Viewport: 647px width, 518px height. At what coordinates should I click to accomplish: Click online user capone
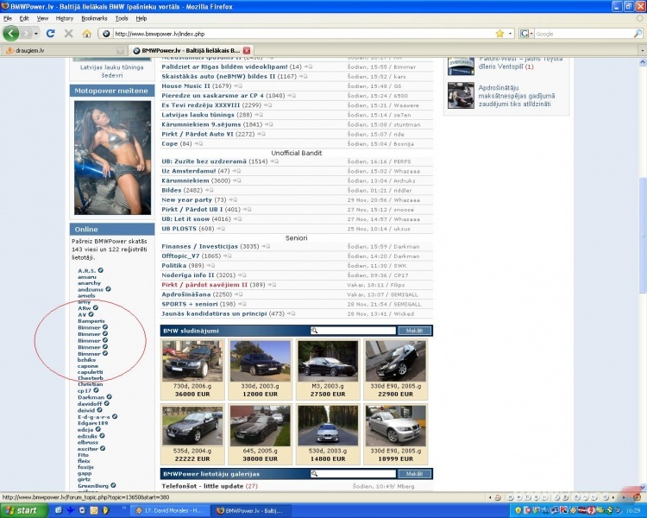[88, 366]
